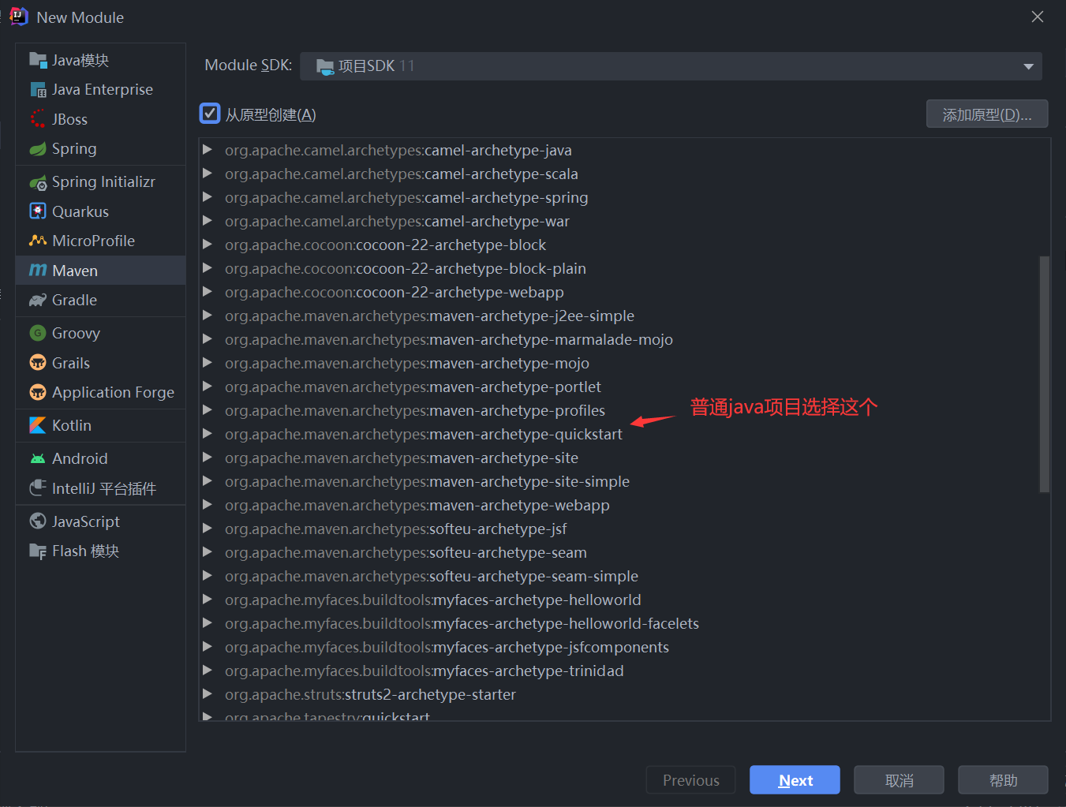The image size is (1066, 807).
Task: Click the archetype list vertical scrollbar
Action: pyautogui.click(x=1044, y=374)
